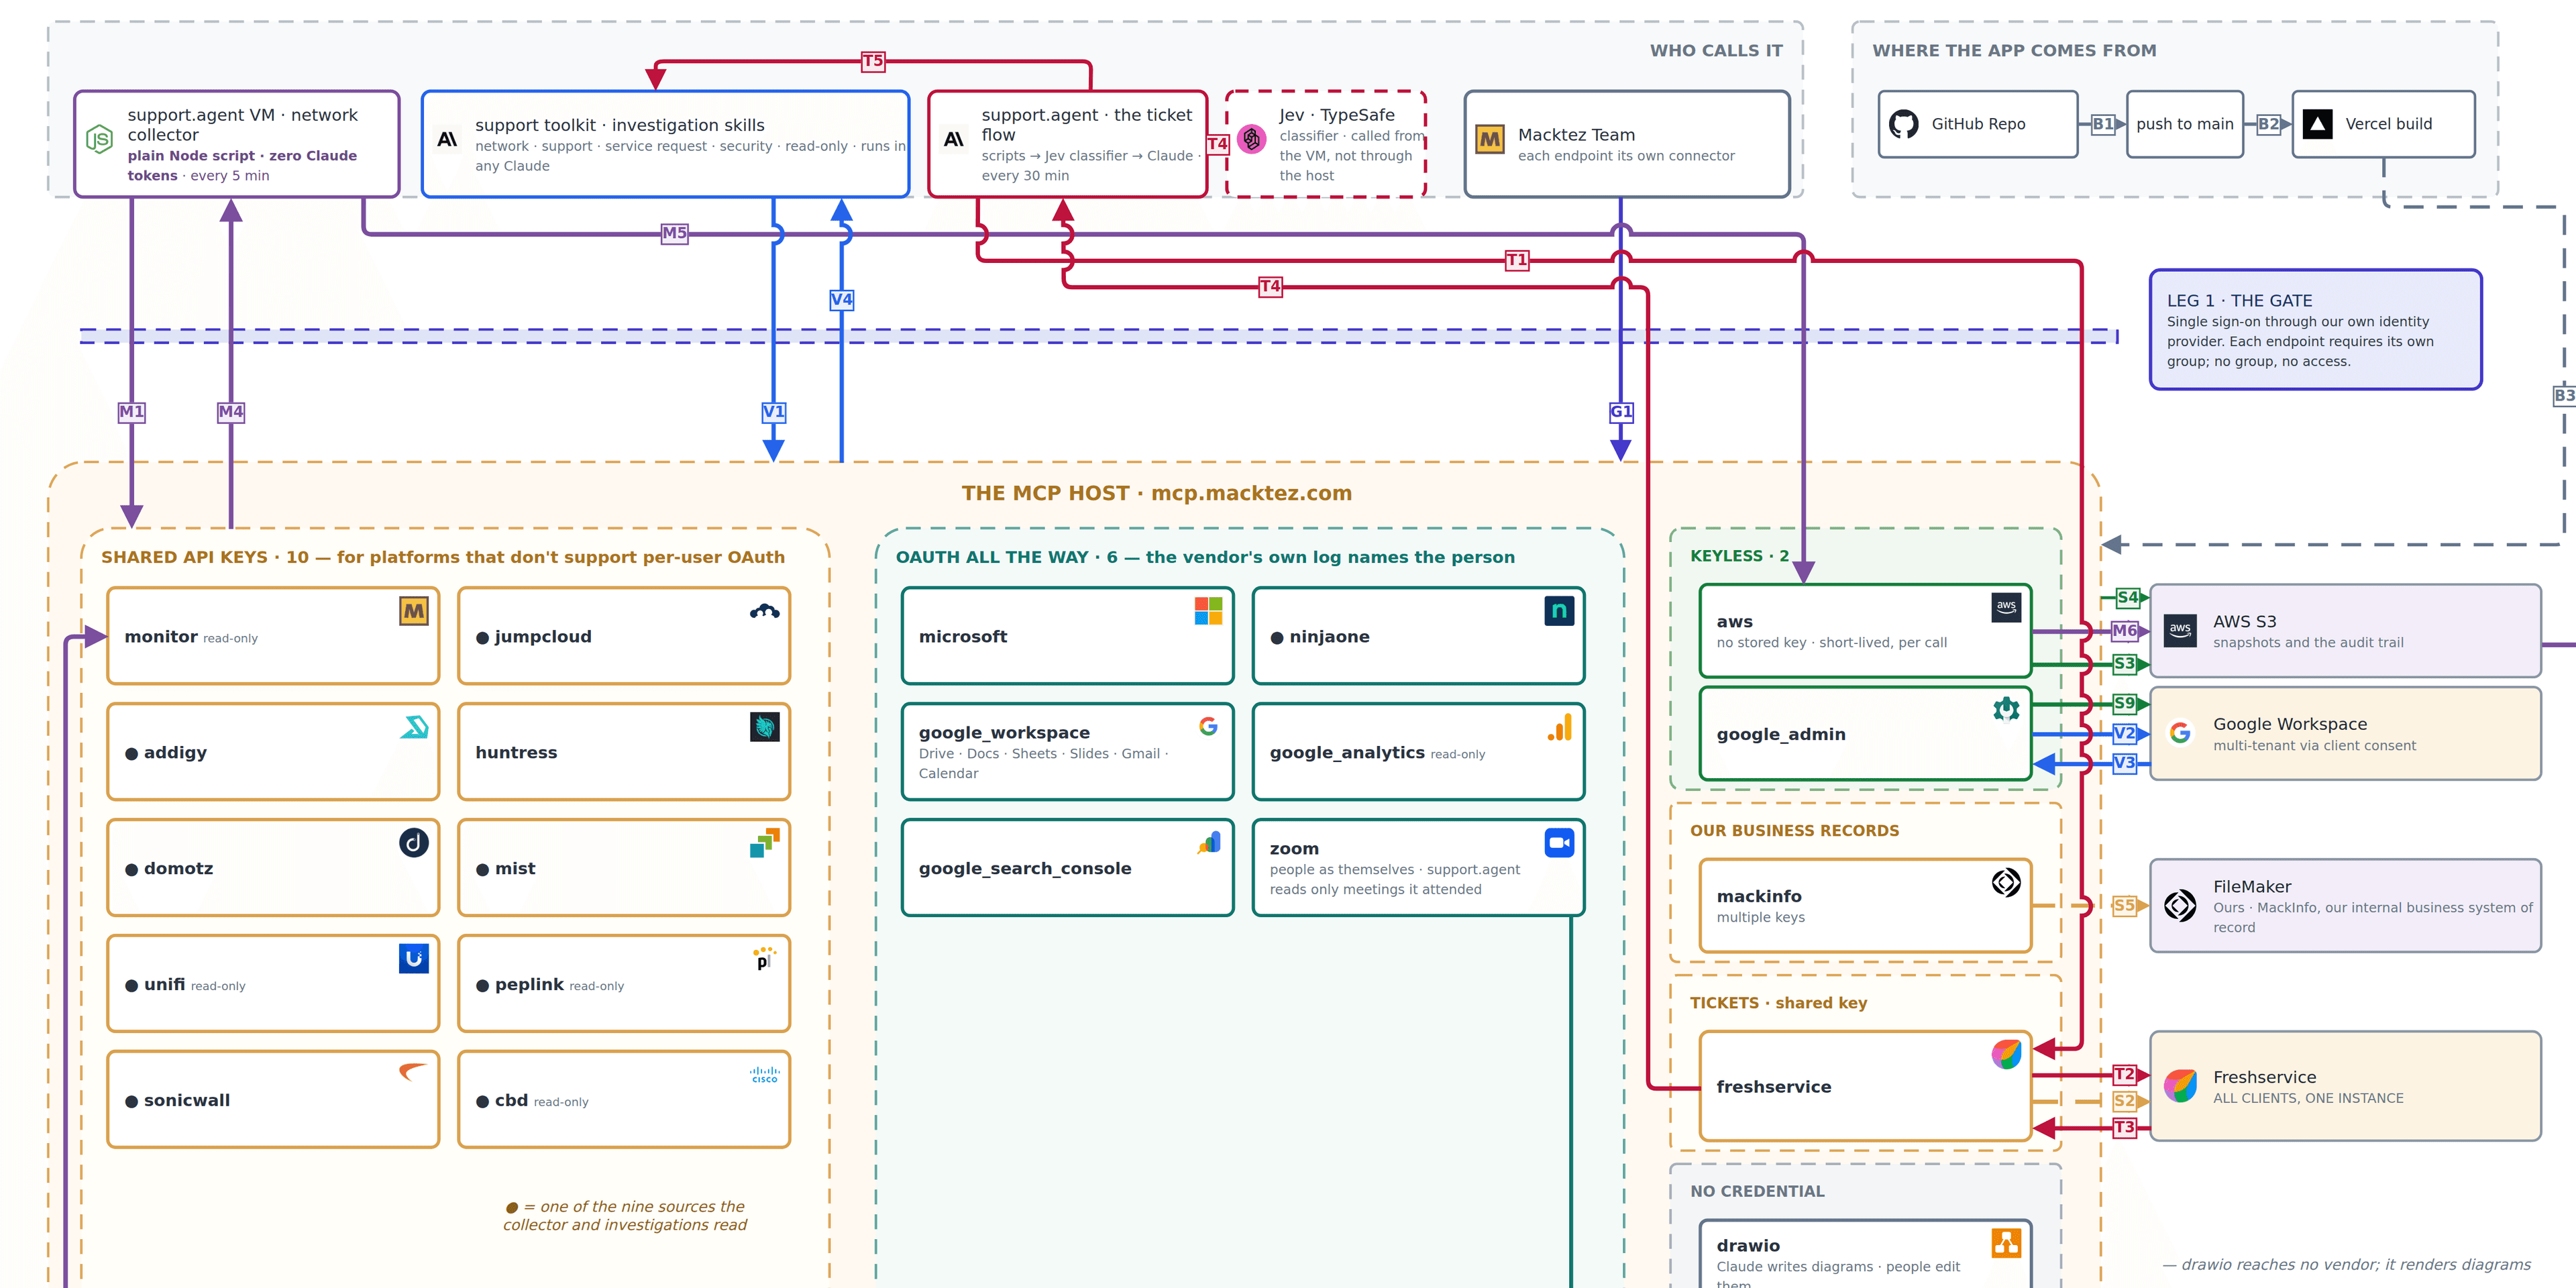Click the M4 connector label
Screen dimensions: 2576x1288
click(231, 412)
